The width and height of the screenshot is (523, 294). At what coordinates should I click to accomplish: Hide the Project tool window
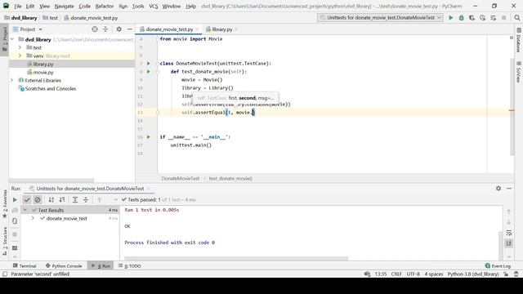129,29
